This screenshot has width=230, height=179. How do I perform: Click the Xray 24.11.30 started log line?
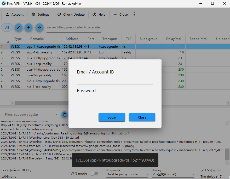click(40, 138)
